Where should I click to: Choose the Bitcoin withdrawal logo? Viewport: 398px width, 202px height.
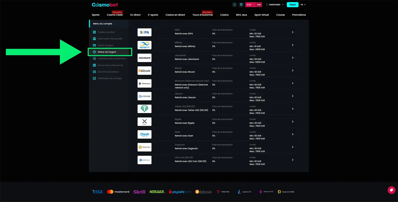pos(144,71)
